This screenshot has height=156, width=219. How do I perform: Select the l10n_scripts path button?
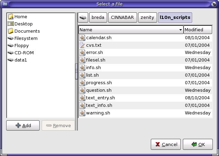pos(175,18)
